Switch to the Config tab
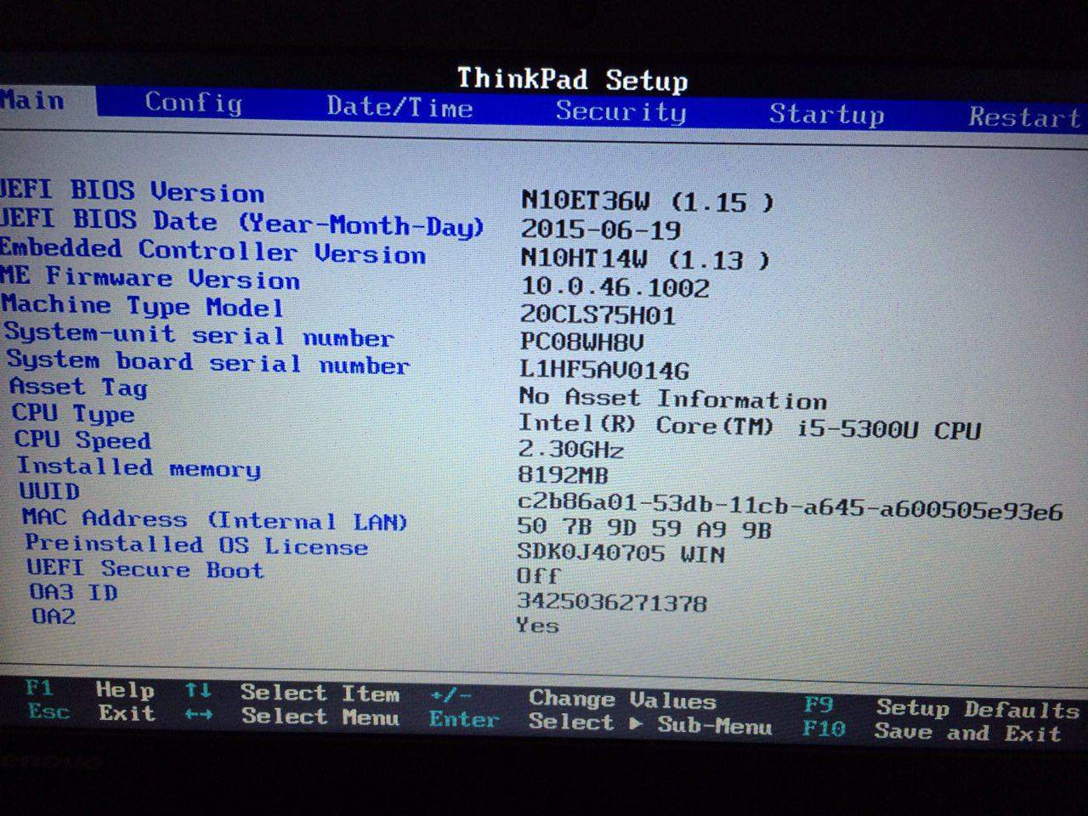The width and height of the screenshot is (1088, 816). click(x=193, y=103)
